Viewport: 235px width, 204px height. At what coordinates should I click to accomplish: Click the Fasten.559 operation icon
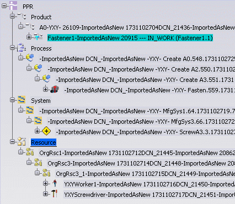tap(55, 89)
